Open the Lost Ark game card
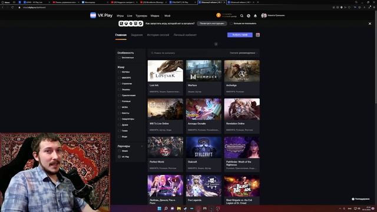377x212 pixels. [x=165, y=78]
